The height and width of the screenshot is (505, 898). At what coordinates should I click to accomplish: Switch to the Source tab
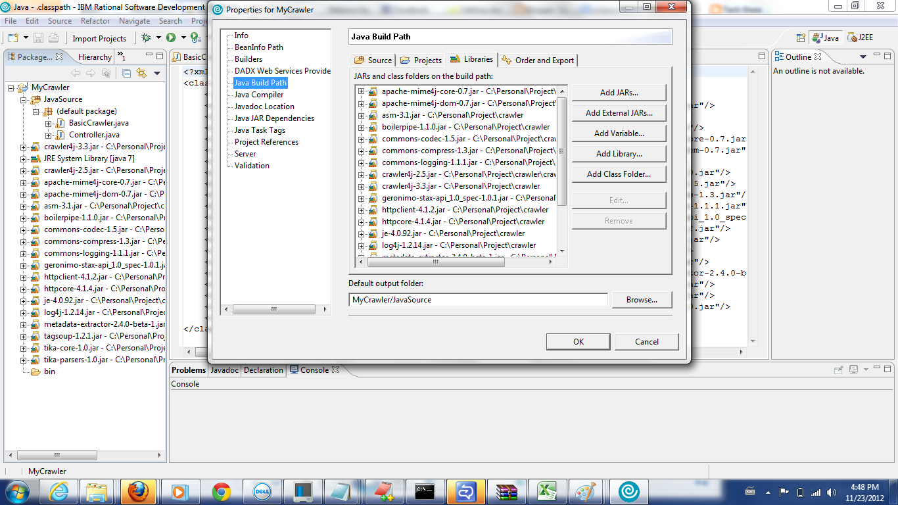pos(373,60)
